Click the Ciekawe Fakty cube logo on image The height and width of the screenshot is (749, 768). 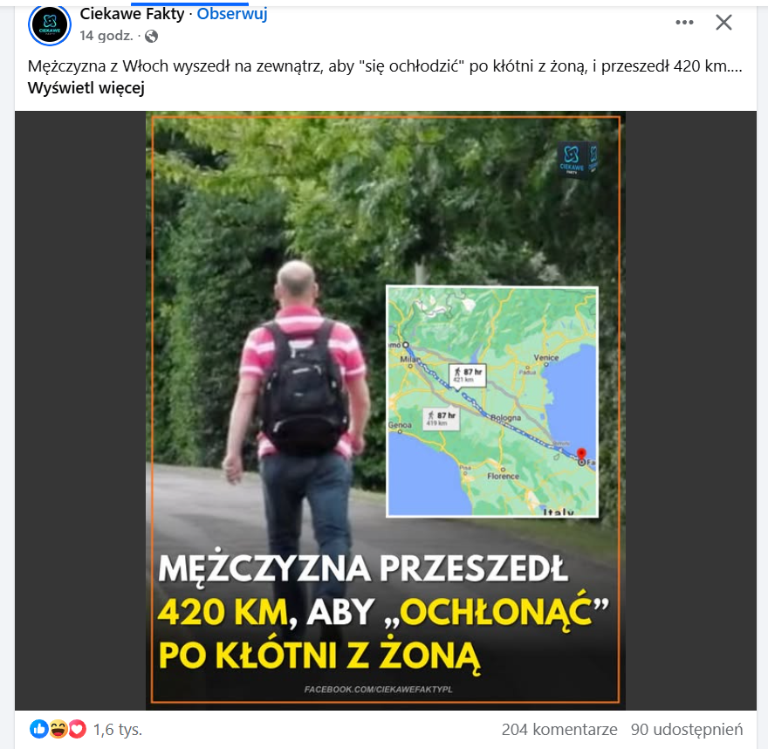coord(578,160)
